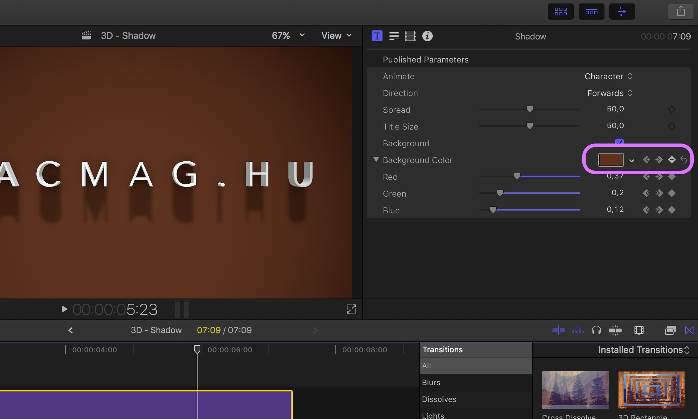Screen dimensions: 698x419
Task: Select the Cross Dissolve transition thumbnail
Action: tap(575, 390)
